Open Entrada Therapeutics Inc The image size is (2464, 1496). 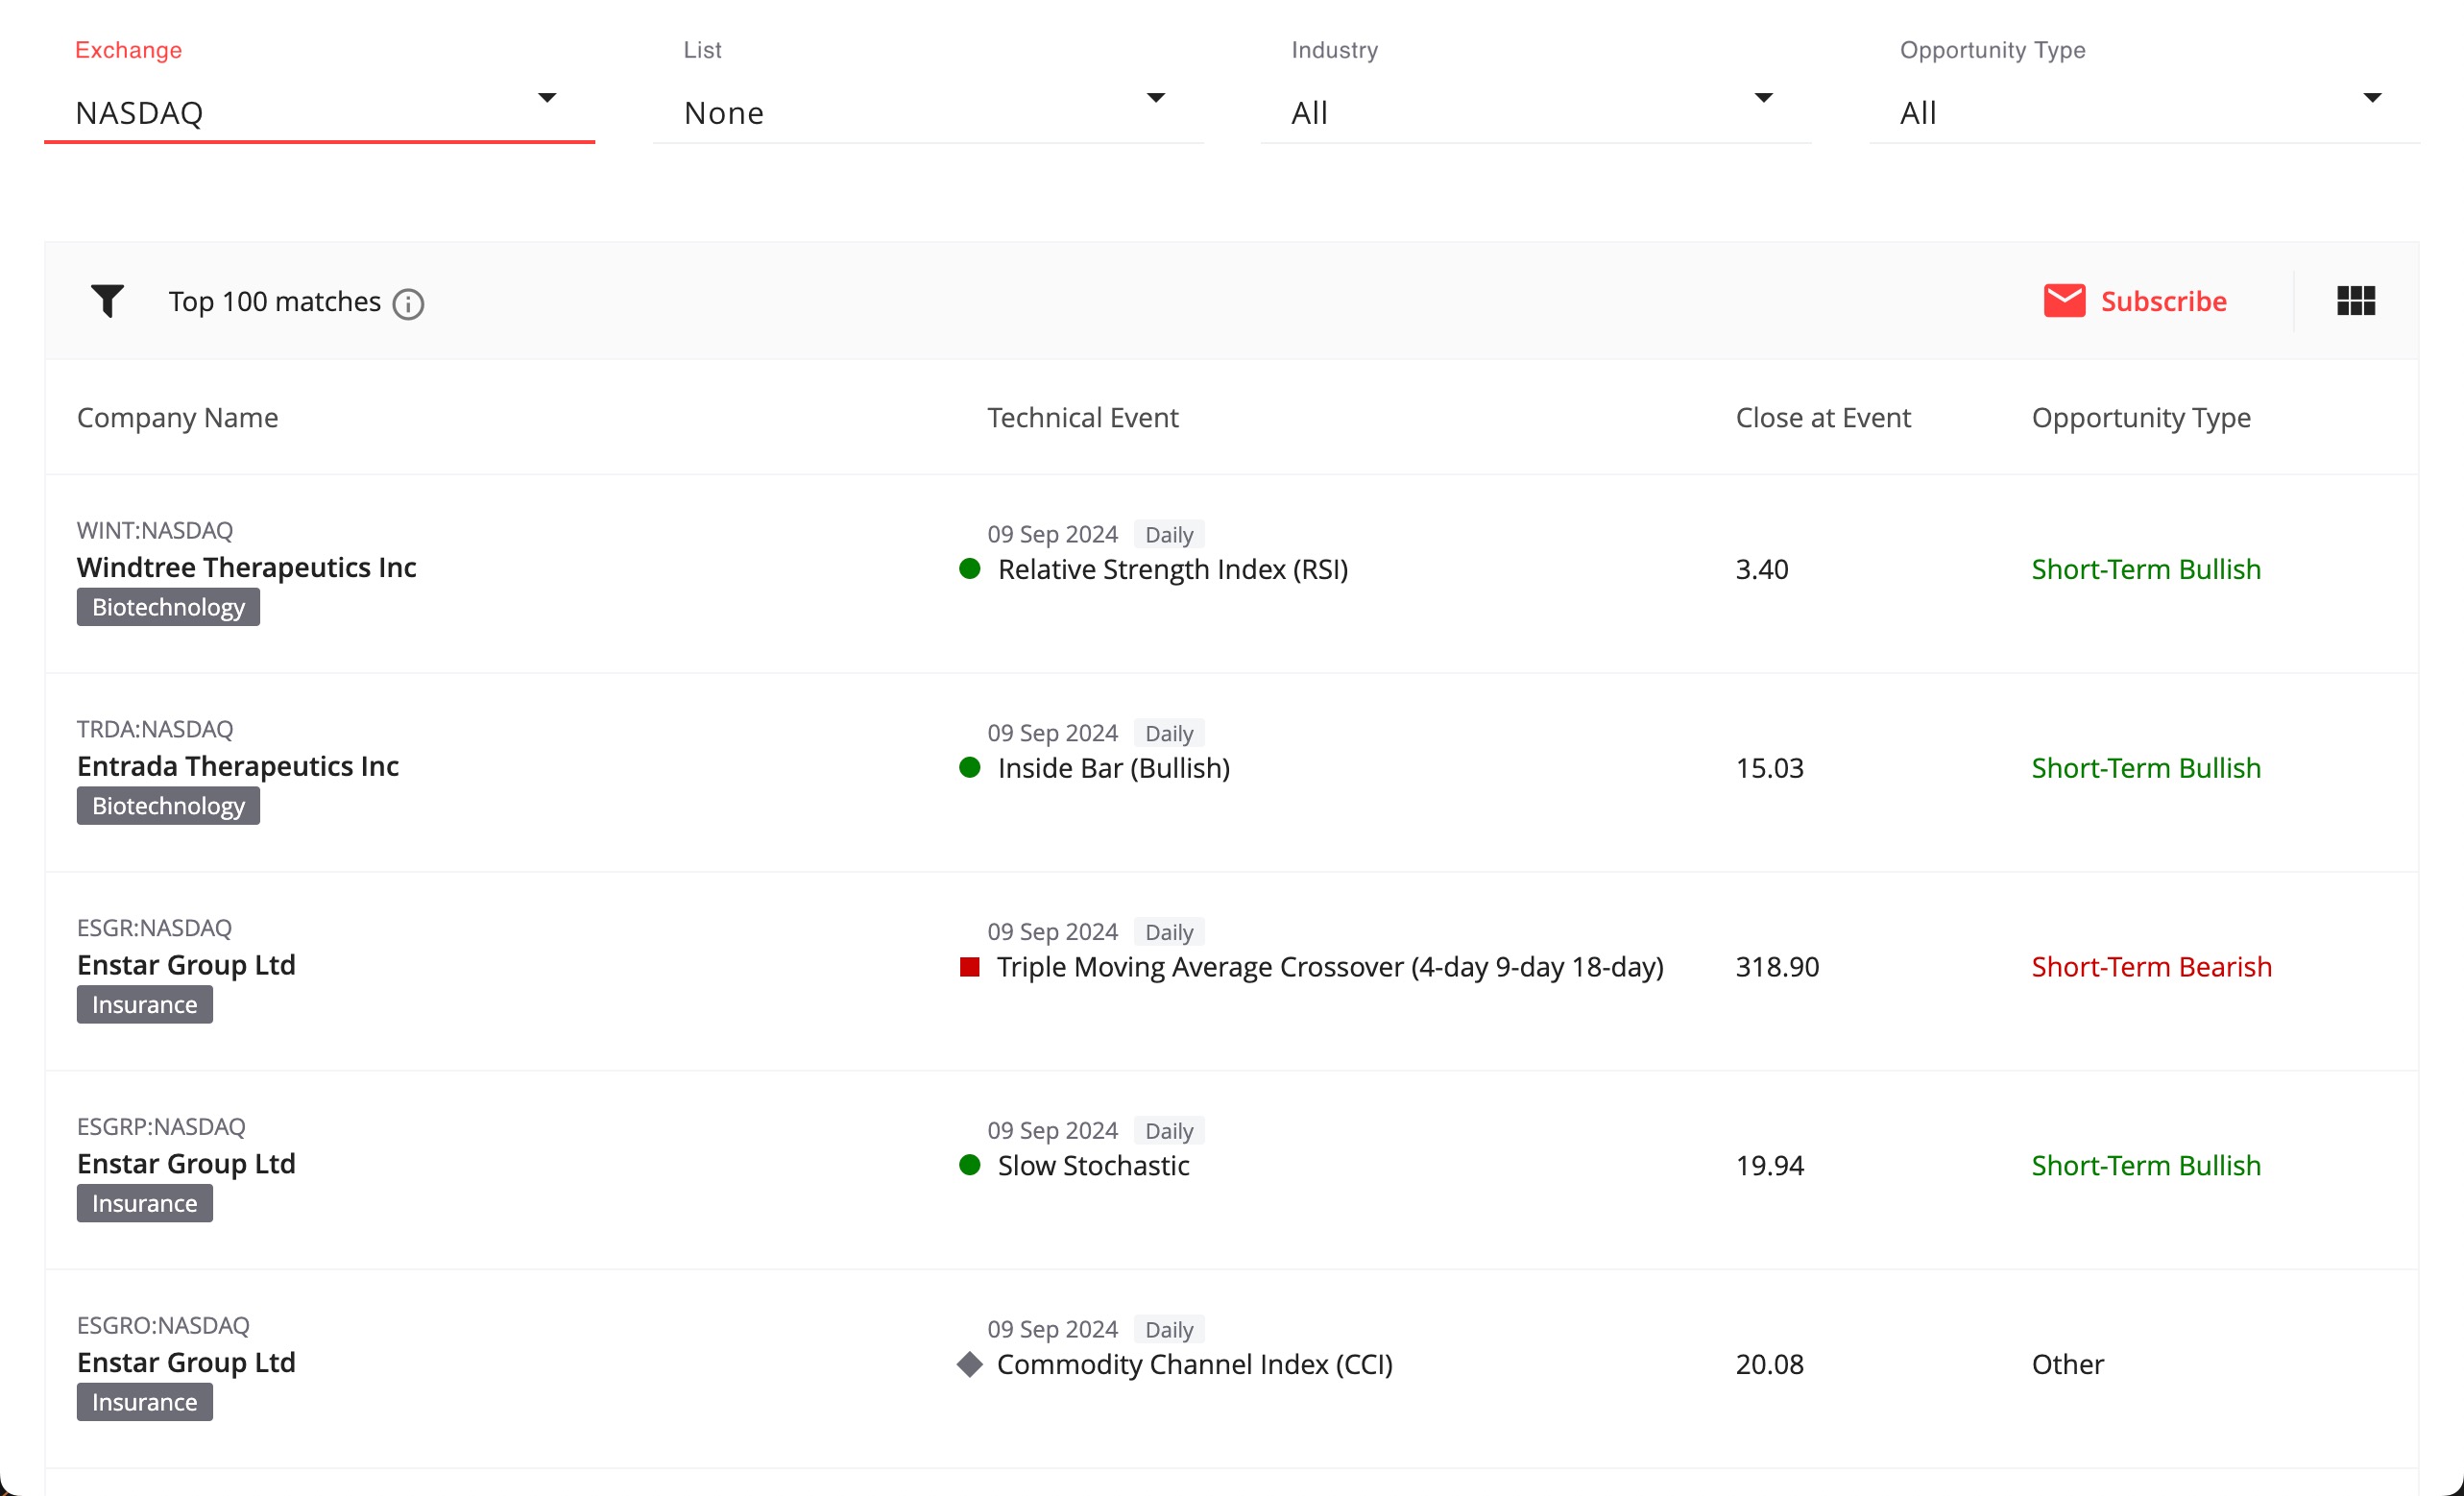pos(238,767)
